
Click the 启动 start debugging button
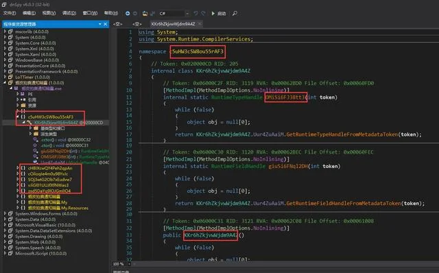point(219,13)
